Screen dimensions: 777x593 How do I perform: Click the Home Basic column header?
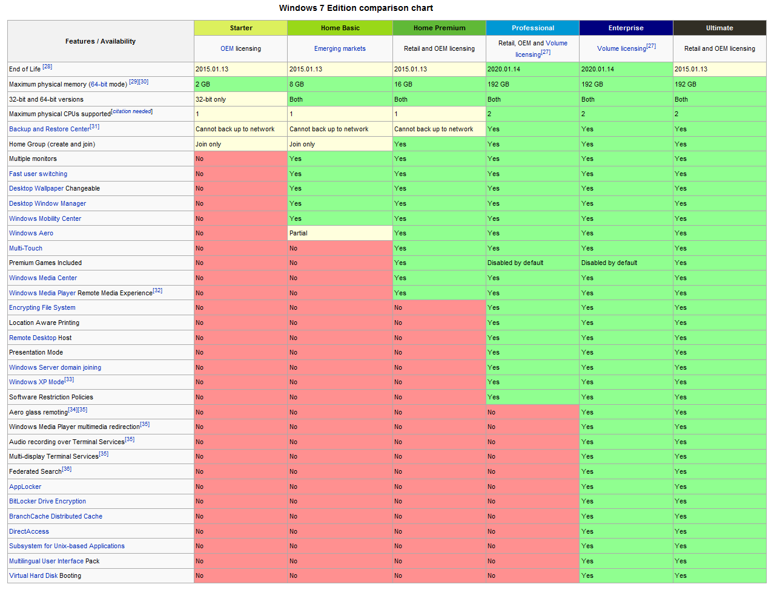tap(340, 28)
